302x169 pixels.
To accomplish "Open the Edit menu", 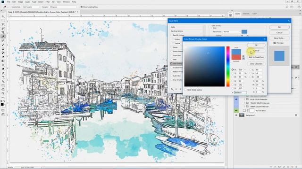I will 14,2.
